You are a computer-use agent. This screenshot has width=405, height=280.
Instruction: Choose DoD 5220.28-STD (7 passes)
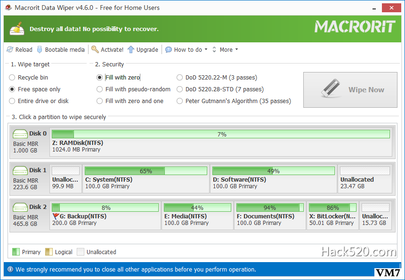point(220,89)
